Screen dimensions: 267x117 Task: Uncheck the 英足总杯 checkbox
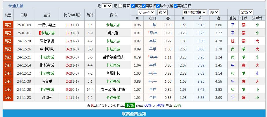click(x=175, y=6)
